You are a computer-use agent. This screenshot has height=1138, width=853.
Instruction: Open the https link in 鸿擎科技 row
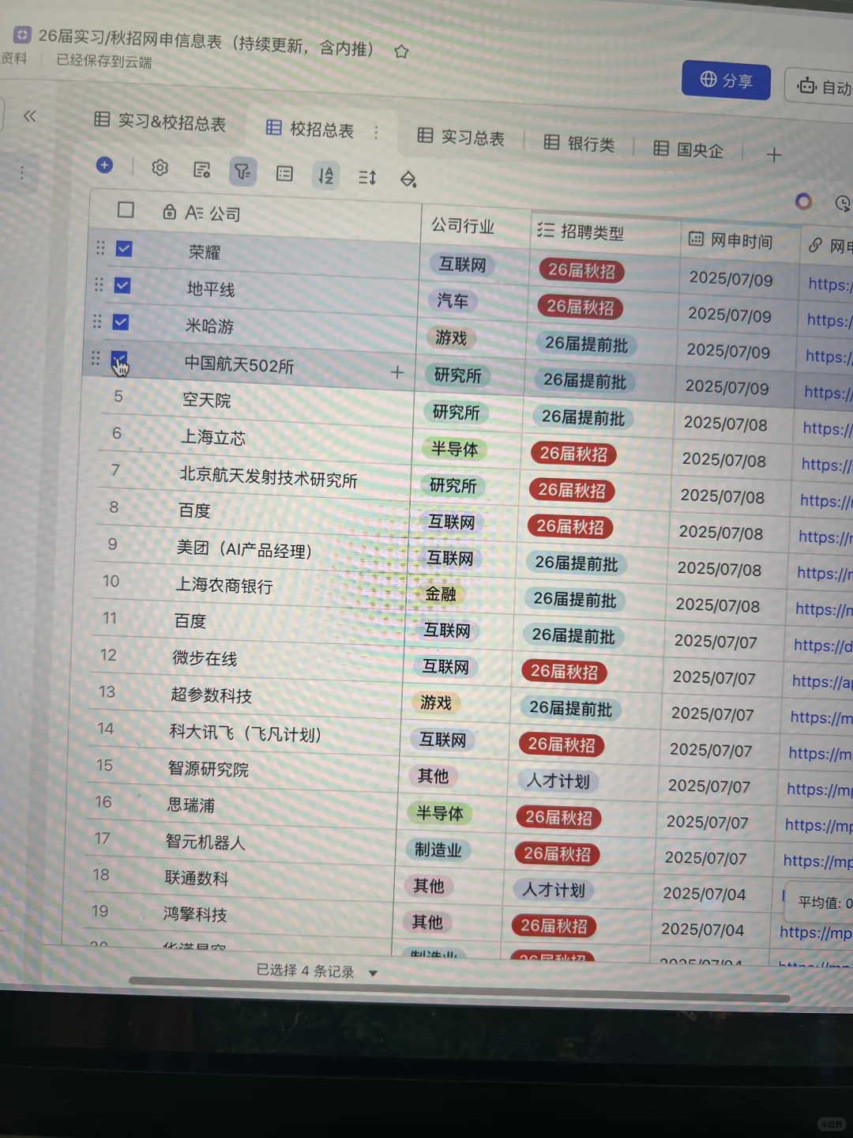pyautogui.click(x=816, y=933)
